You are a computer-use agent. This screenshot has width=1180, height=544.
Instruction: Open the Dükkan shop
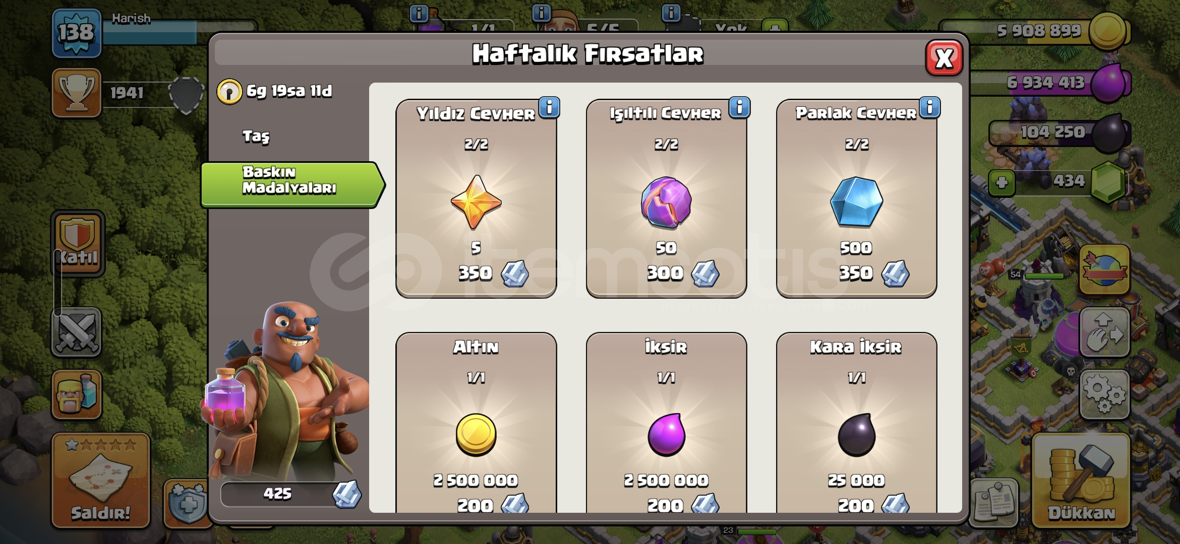pos(1081,480)
